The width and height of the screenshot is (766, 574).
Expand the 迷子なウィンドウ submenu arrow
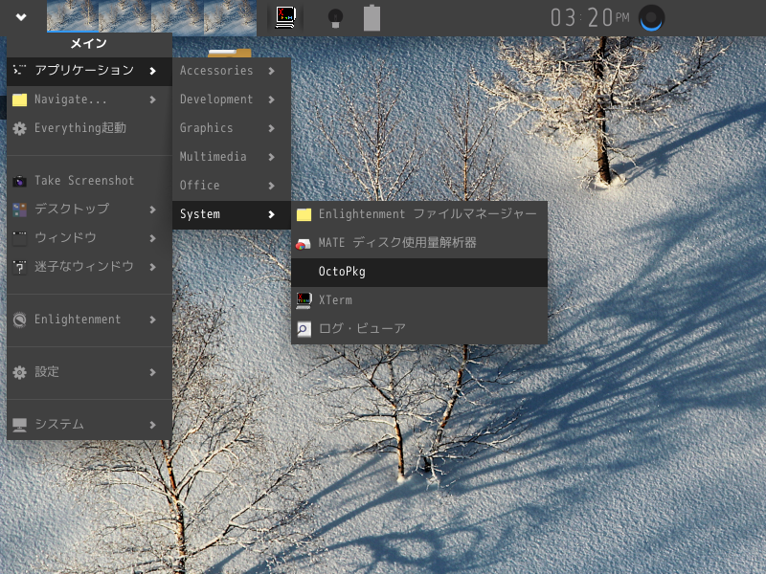[152, 267]
